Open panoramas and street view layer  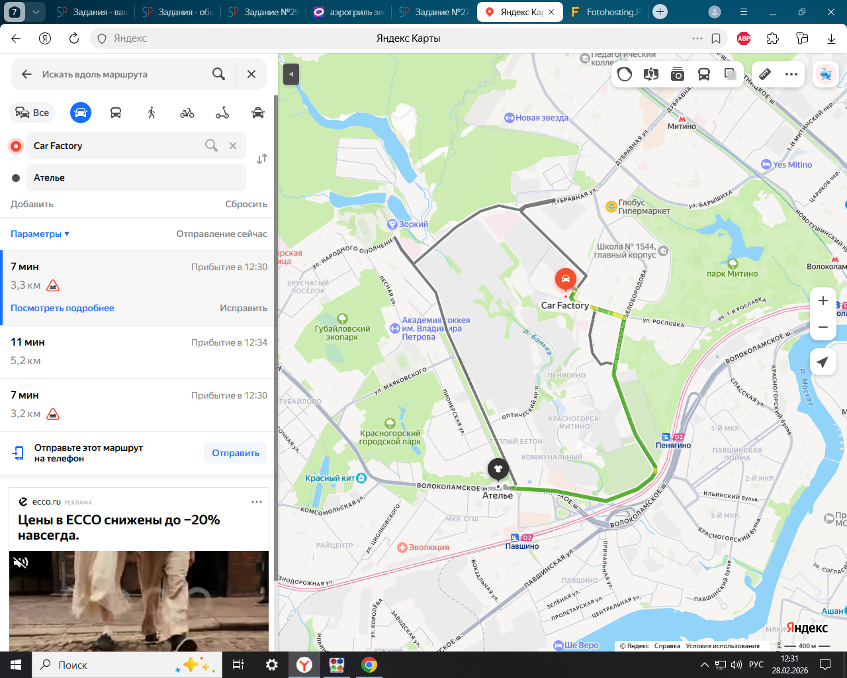tap(651, 74)
